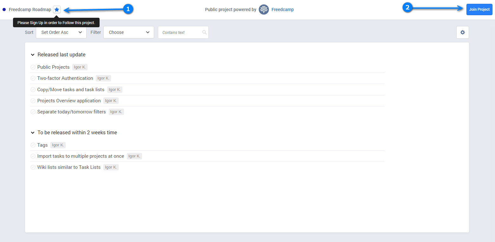495x242 pixels.
Task: Click Igor K. tag on Wiki lists task
Action: pos(111,167)
